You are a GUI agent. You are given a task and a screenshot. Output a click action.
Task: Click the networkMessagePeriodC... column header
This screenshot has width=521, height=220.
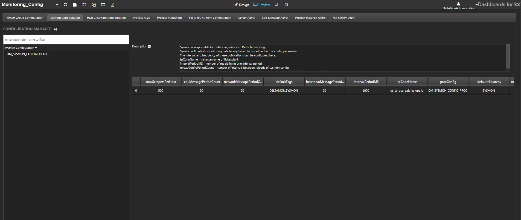pos(243,82)
